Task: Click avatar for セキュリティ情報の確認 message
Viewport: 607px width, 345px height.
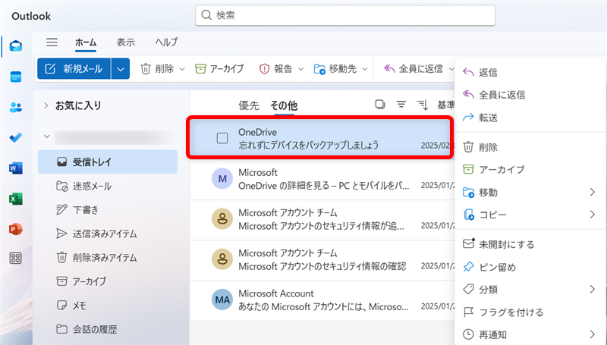Action: tap(222, 259)
